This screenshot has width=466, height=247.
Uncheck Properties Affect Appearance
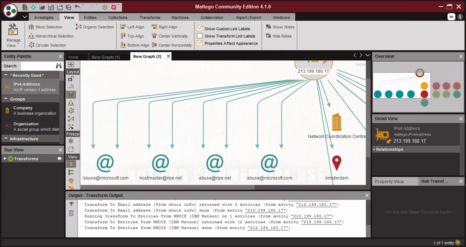pos(200,43)
